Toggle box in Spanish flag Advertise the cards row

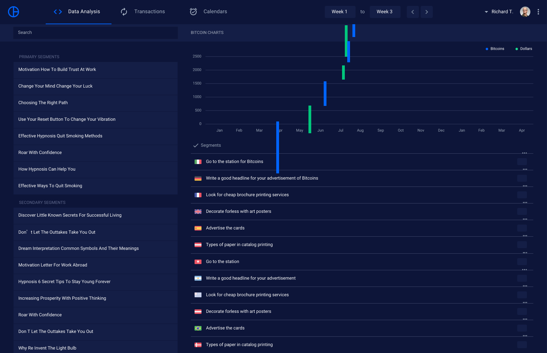click(x=522, y=228)
